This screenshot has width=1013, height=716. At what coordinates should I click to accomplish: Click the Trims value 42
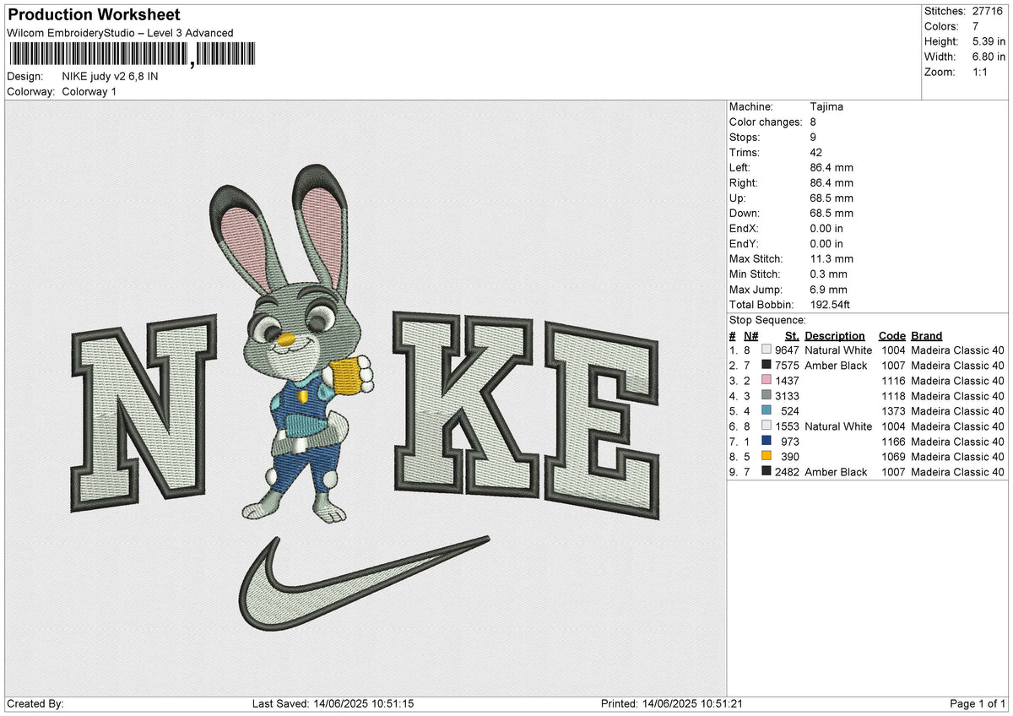816,152
